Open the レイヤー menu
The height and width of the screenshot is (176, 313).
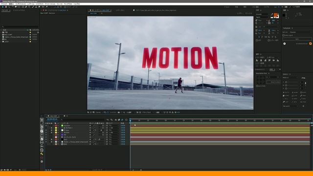(x=30, y=4)
